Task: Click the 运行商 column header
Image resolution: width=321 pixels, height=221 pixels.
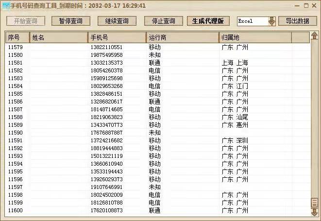Action: click(183, 37)
